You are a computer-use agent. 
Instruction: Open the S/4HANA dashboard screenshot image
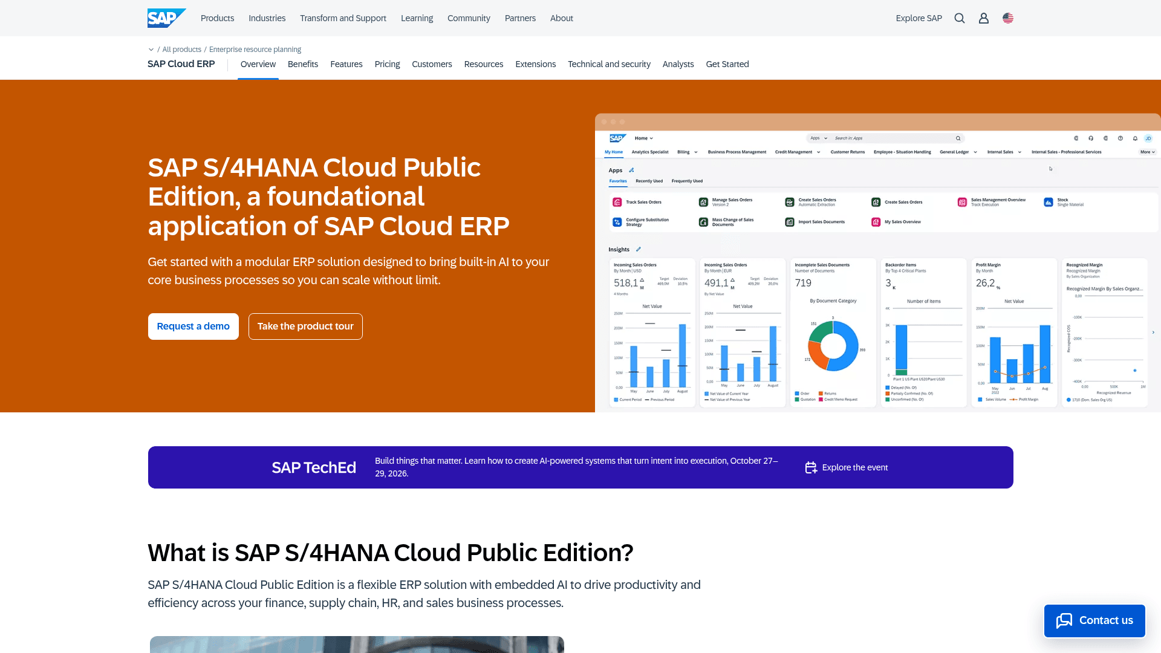(878, 263)
